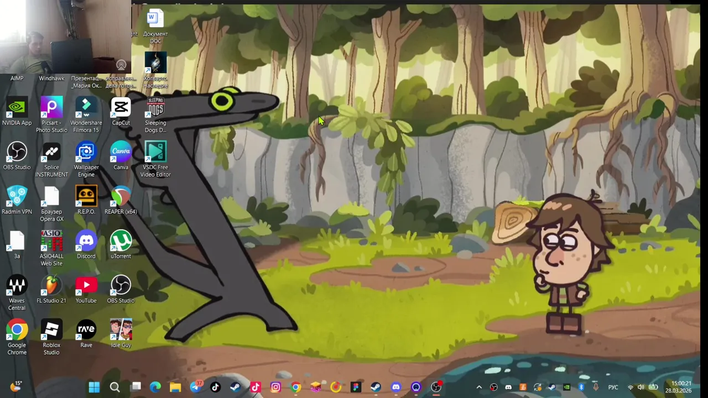Open Task View in the taskbar
Image resolution: width=708 pixels, height=398 pixels.
click(x=136, y=387)
